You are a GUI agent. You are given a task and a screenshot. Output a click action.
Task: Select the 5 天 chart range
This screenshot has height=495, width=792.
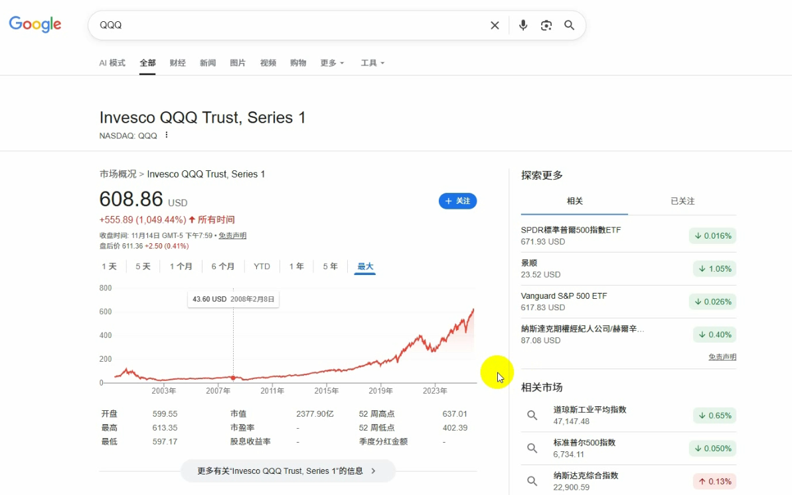[x=143, y=266]
